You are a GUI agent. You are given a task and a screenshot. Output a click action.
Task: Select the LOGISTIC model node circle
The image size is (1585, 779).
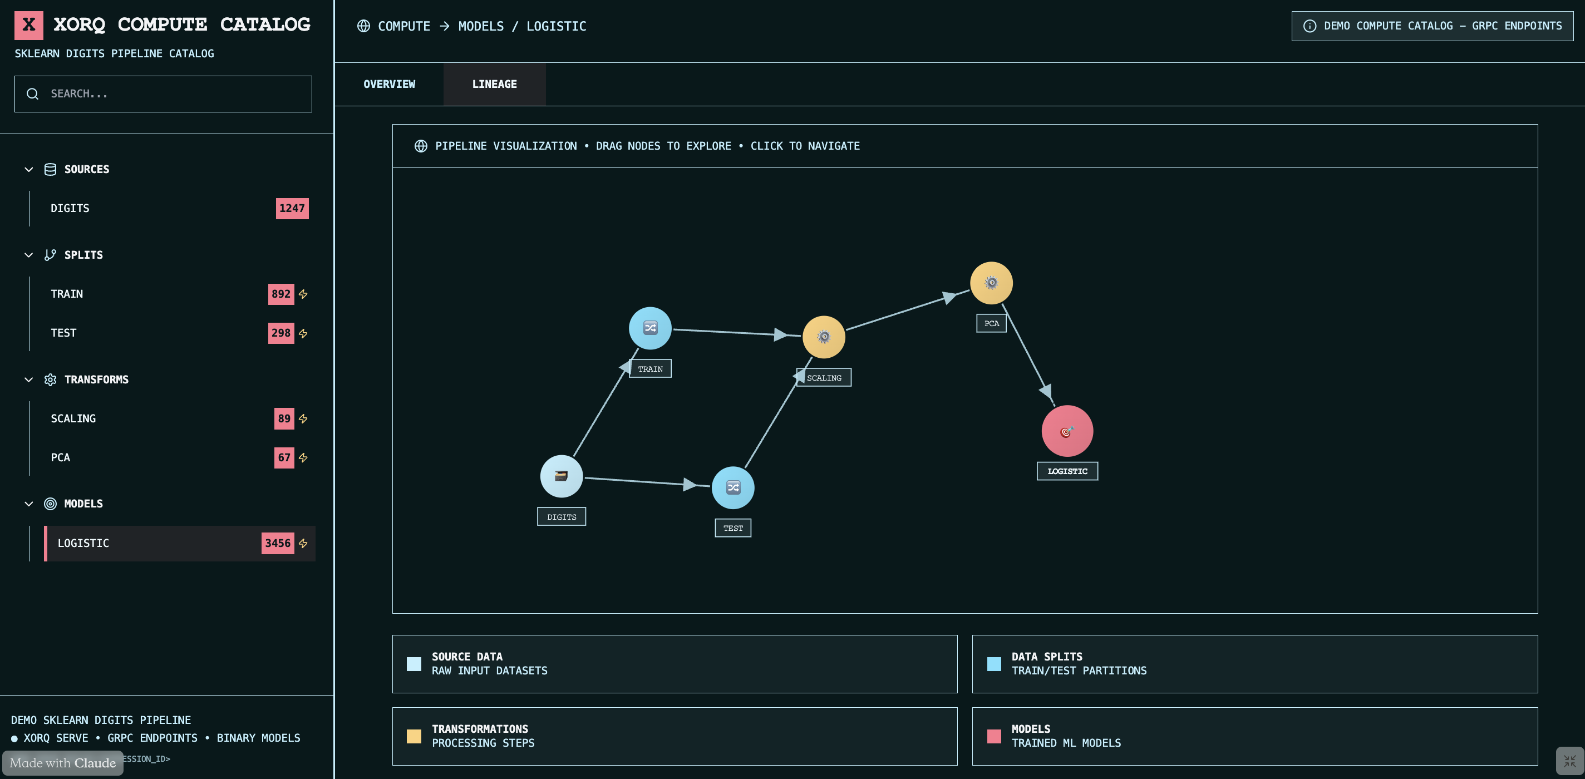click(x=1067, y=431)
